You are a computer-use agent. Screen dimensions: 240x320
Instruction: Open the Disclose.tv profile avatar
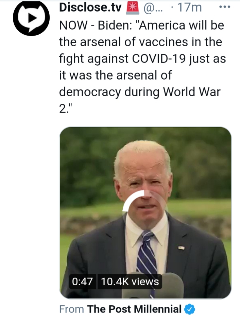(31, 19)
